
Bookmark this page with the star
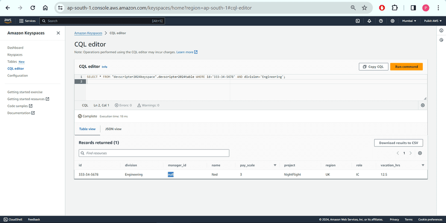(x=365, y=8)
